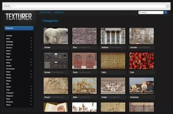The width and height of the screenshot is (173, 114).
Task: Open the Devices control panel thumbnail
Action: pos(56,61)
